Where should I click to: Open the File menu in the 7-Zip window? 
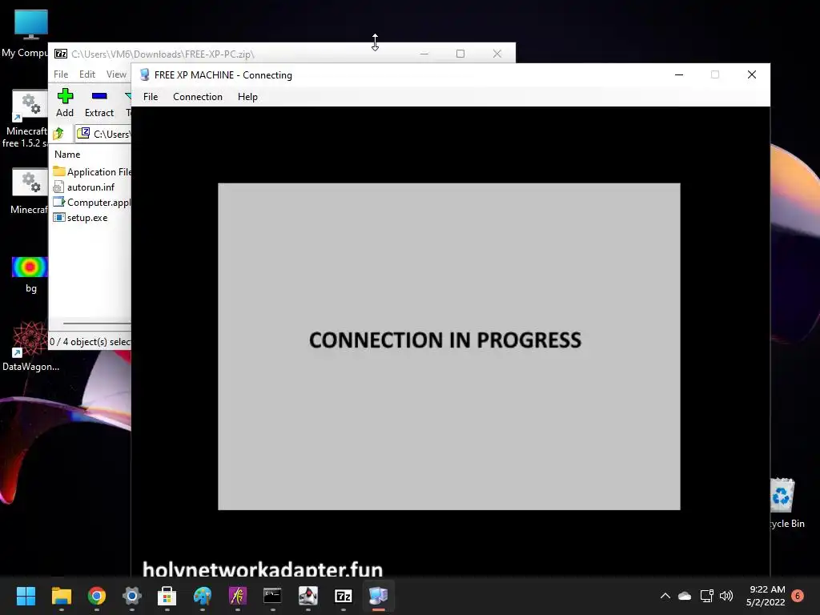[x=61, y=74]
